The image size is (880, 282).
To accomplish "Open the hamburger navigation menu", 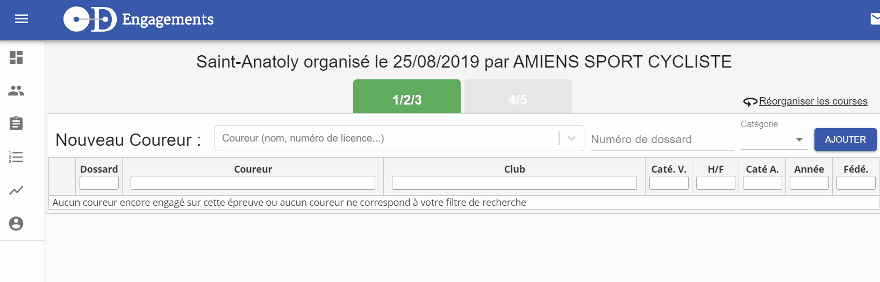I will point(22,19).
